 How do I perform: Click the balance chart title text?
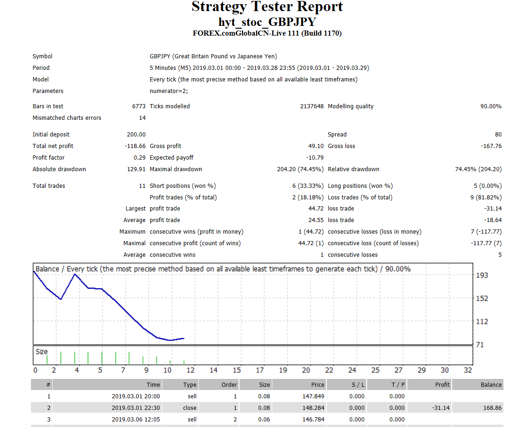[x=223, y=269]
